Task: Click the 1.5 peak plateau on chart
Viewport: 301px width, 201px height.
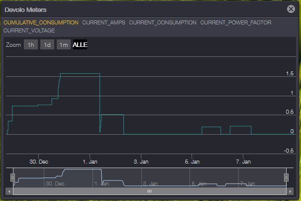Action: 80,74
